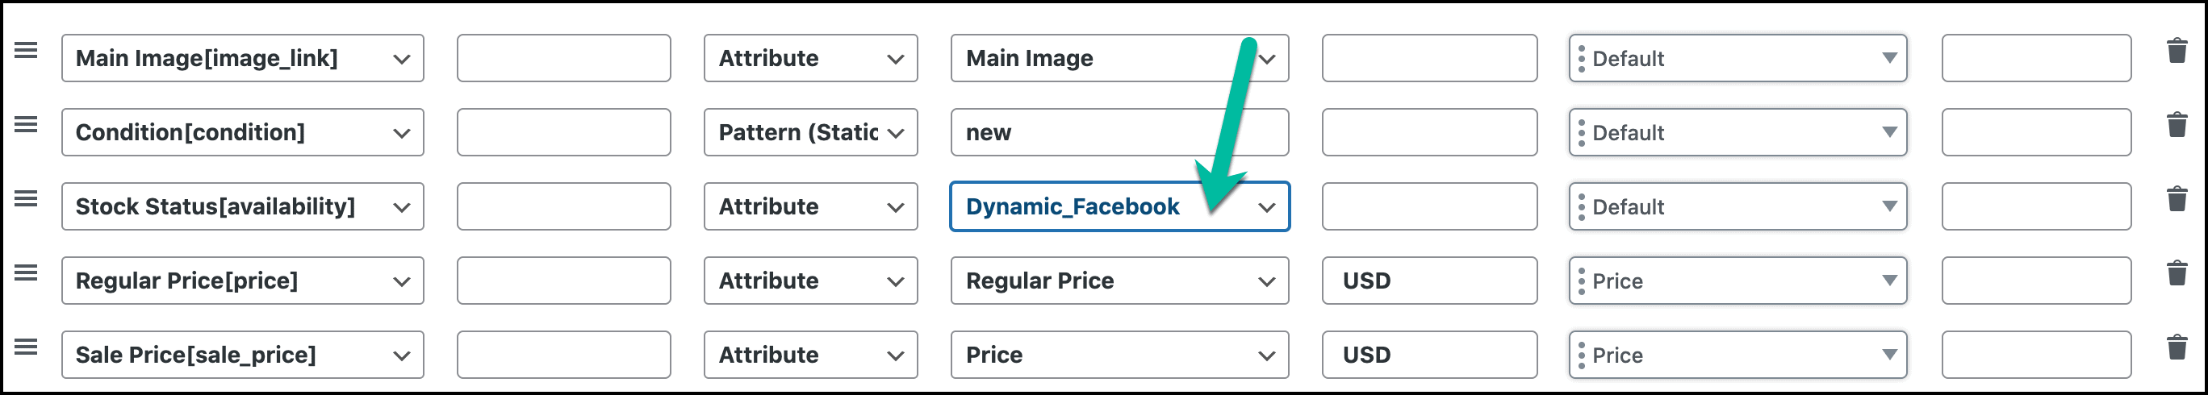The width and height of the screenshot is (2208, 395).
Task: Delete the Condition row with trash icon
Action: 2177,125
